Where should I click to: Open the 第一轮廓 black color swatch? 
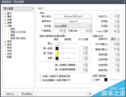57,48
